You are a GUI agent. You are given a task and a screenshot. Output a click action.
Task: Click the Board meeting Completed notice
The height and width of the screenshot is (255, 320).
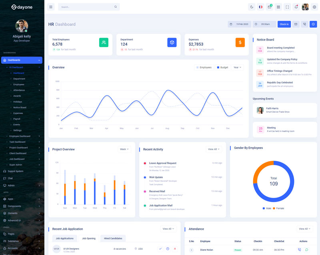pyautogui.click(x=280, y=48)
